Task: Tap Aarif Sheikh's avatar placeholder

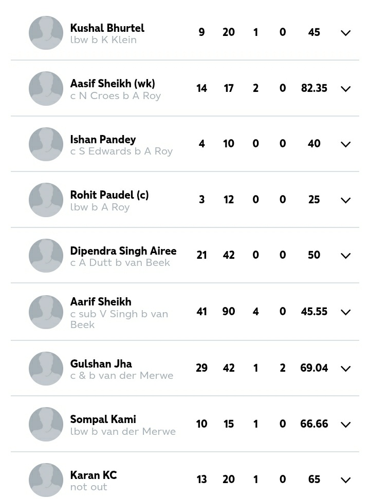Action: click(x=46, y=312)
